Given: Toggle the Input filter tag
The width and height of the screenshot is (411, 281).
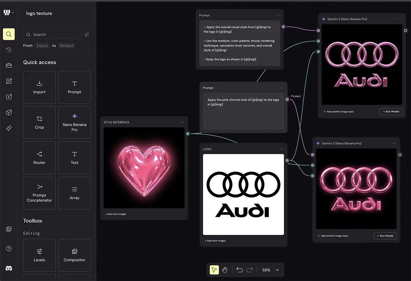Looking at the screenshot, I should 42,46.
